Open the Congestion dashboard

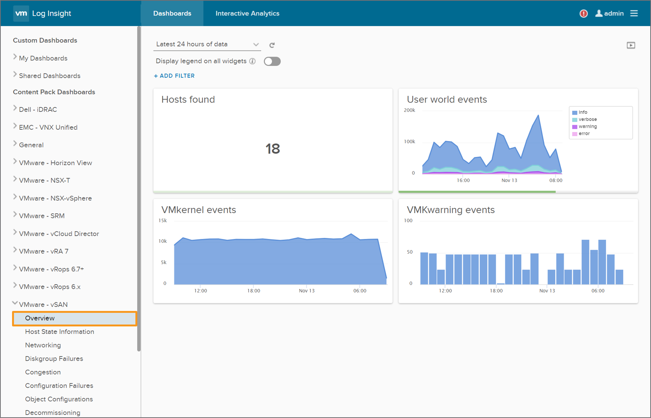[x=43, y=372]
